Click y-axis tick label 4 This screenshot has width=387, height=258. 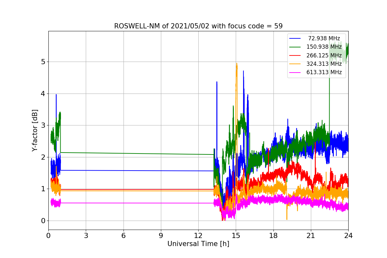(43, 94)
